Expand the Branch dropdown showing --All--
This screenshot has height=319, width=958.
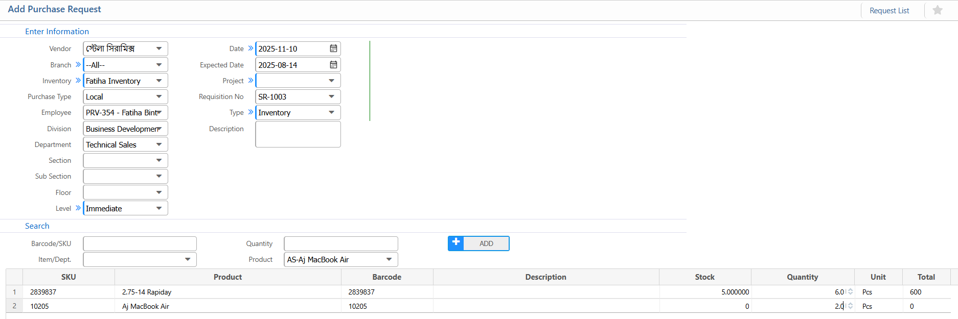pos(159,65)
